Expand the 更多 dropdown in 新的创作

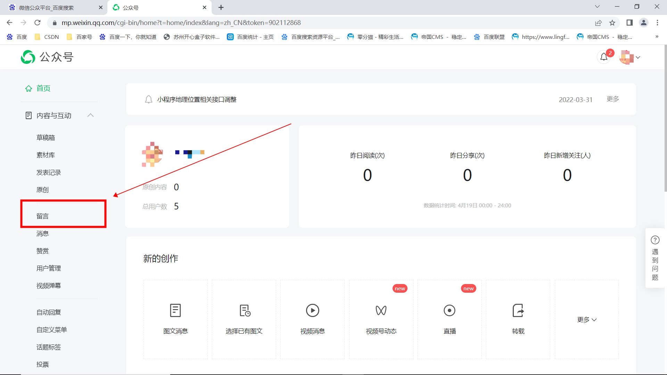587,320
